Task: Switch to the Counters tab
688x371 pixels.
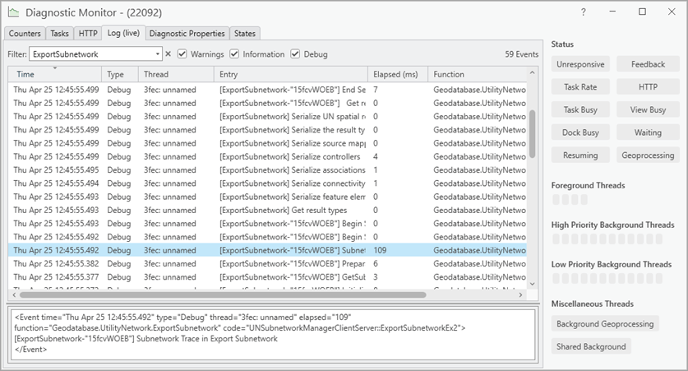Action: (25, 34)
